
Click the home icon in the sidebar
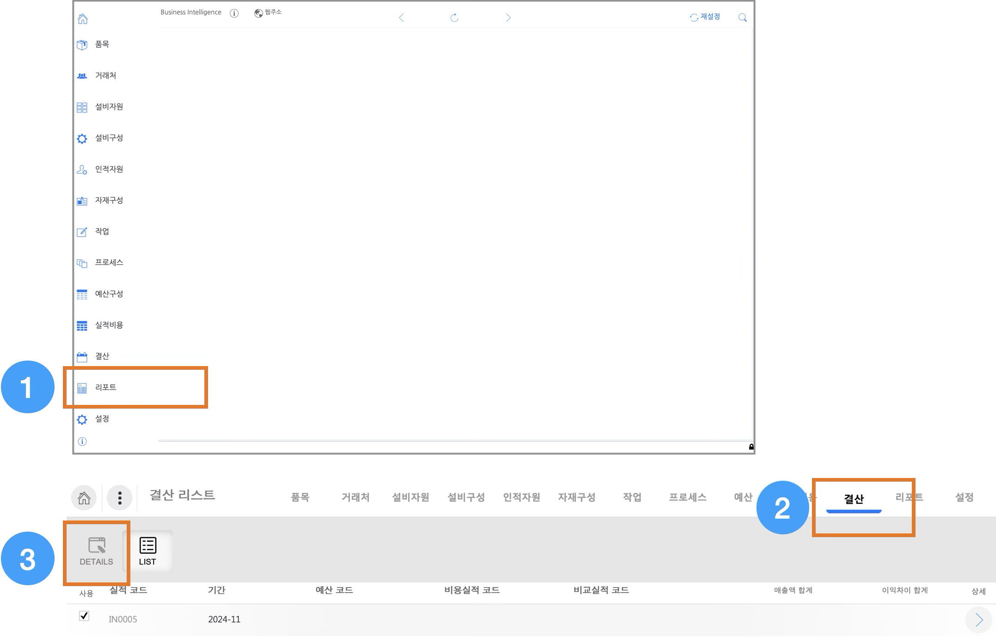[83, 19]
